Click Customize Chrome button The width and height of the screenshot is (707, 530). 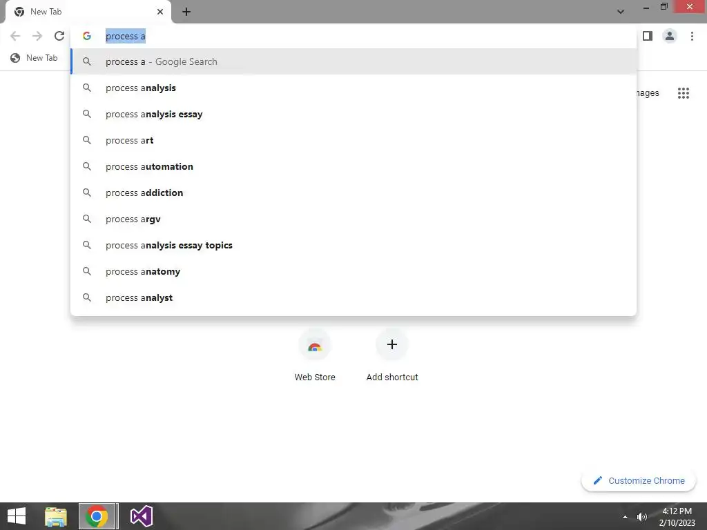click(x=639, y=480)
